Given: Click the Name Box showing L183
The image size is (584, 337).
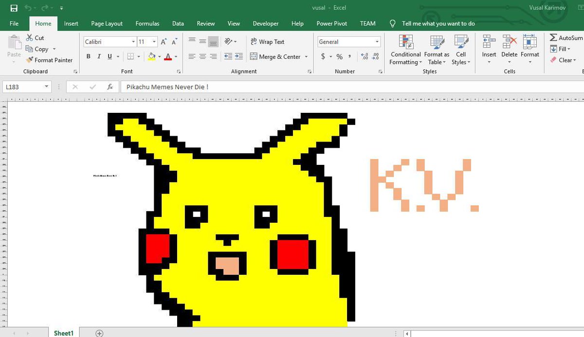Looking at the screenshot, I should [27, 87].
